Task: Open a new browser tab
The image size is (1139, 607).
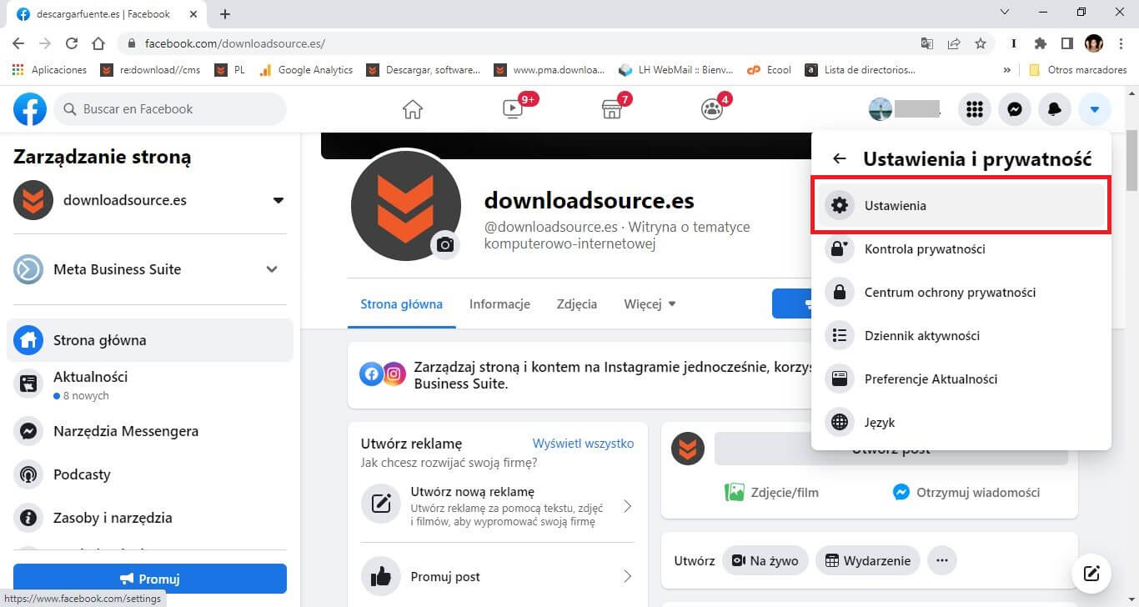Action: pos(225,14)
